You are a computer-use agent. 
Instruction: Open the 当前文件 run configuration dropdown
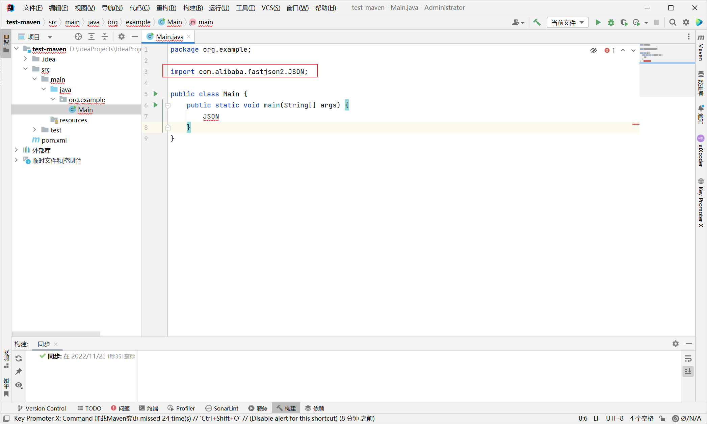(x=567, y=23)
